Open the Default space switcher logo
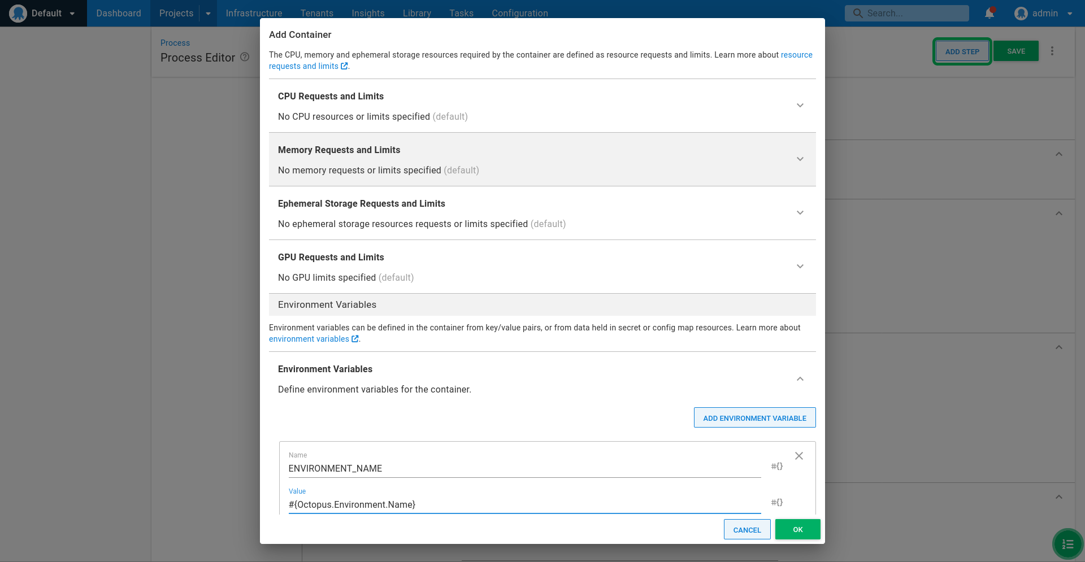Image resolution: width=1085 pixels, height=562 pixels. (18, 13)
